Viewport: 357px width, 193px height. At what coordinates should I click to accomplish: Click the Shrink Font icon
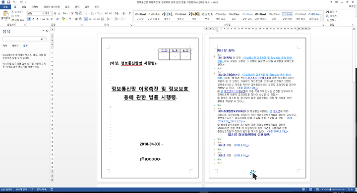(59, 13)
